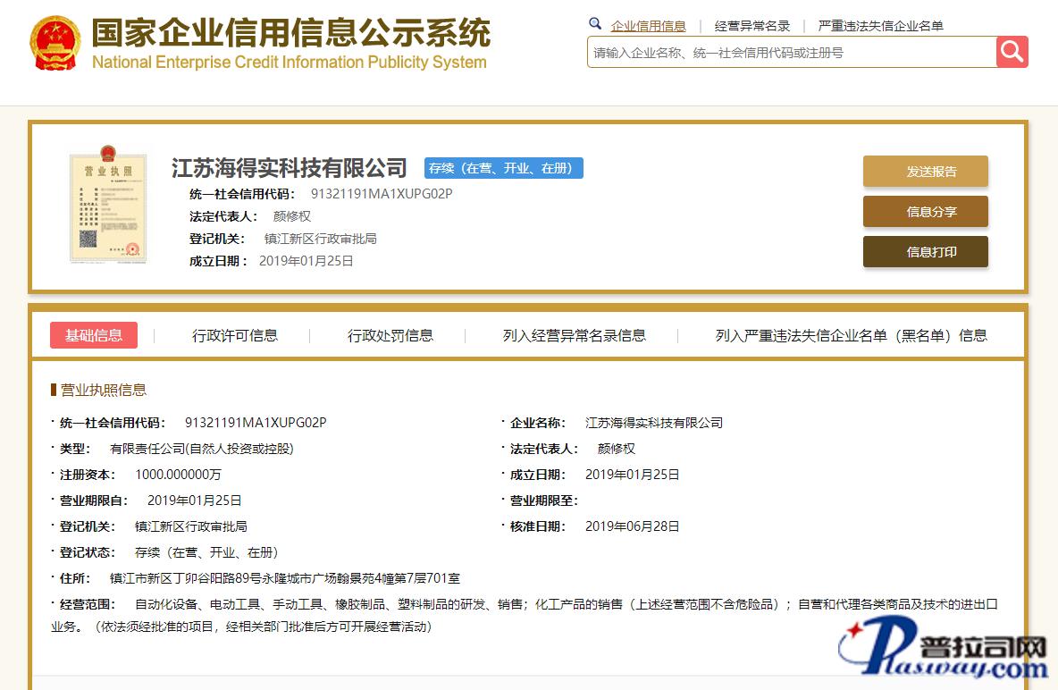
Task: Click the national emblem logo
Action: click(x=55, y=43)
